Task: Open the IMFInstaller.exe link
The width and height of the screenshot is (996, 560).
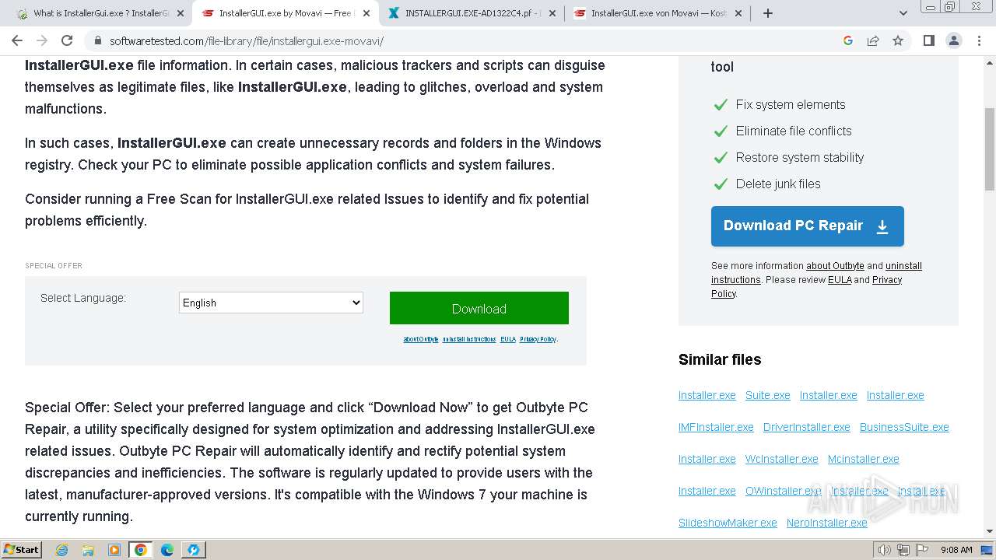Action: 716,427
